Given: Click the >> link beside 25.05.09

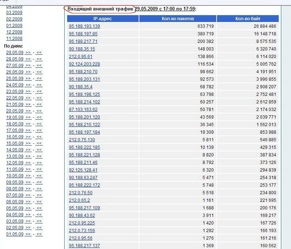Looking at the screenshot, I should tap(28, 79).
